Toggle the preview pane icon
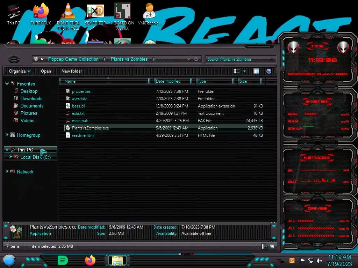The width and height of the screenshot is (358, 268). [x=256, y=71]
